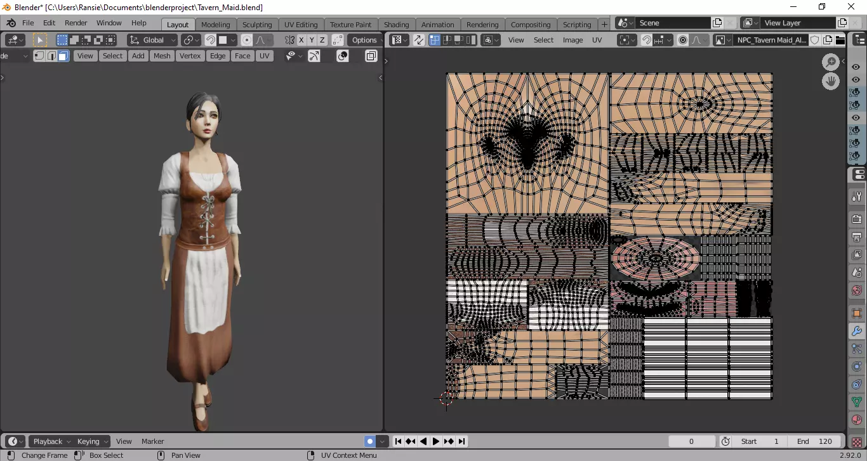This screenshot has height=461, width=867.
Task: Switch to edge select mode
Action: (x=51, y=56)
